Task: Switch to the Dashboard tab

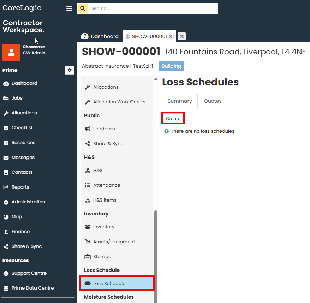Action: pos(100,36)
